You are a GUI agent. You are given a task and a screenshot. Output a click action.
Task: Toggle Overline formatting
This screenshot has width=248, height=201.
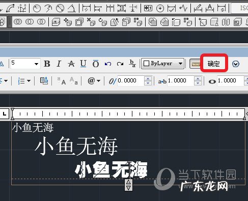click(x=96, y=64)
